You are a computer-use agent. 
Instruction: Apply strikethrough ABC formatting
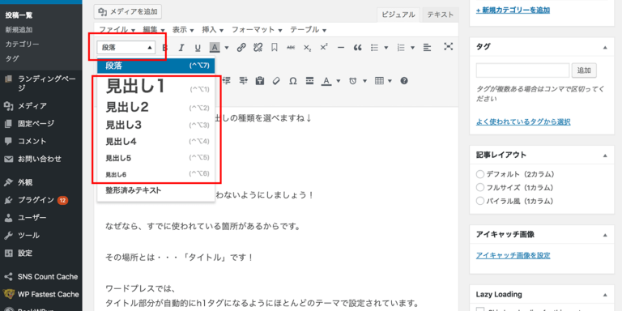pyautogui.click(x=291, y=48)
